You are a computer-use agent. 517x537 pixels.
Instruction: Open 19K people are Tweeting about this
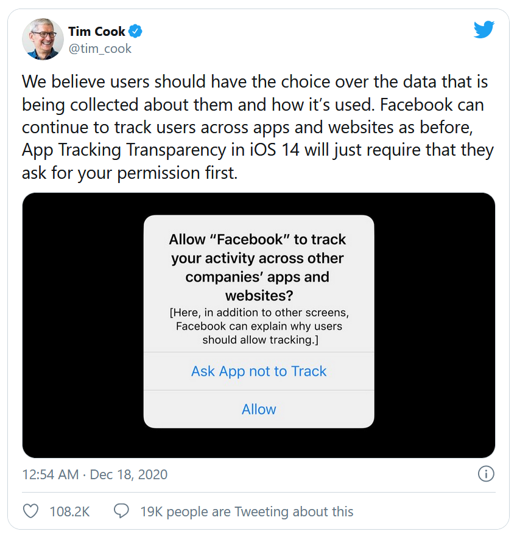coord(247,511)
